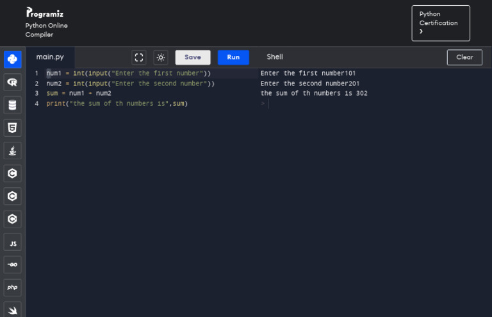Click the 'Python Online Compiler' heading
Screen dimensions: 492x317
(46, 30)
